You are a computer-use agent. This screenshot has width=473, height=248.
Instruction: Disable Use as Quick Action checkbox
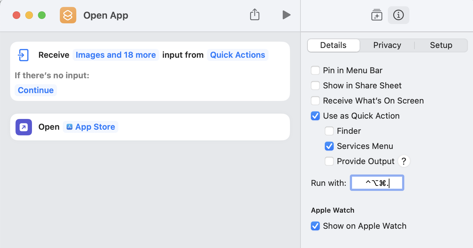(x=315, y=116)
